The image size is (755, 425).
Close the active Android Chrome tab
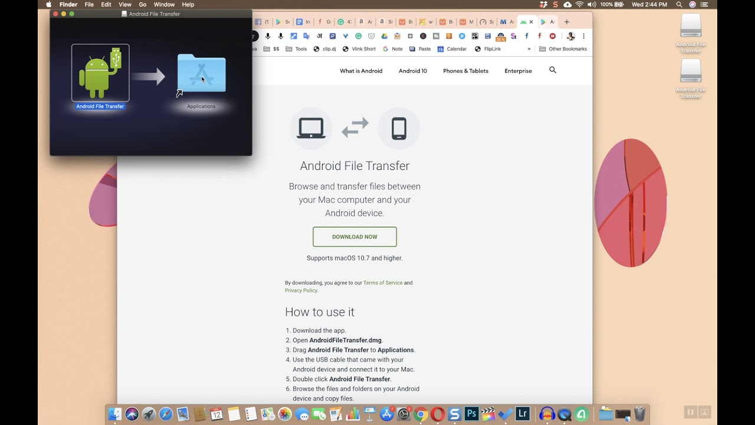(531, 22)
